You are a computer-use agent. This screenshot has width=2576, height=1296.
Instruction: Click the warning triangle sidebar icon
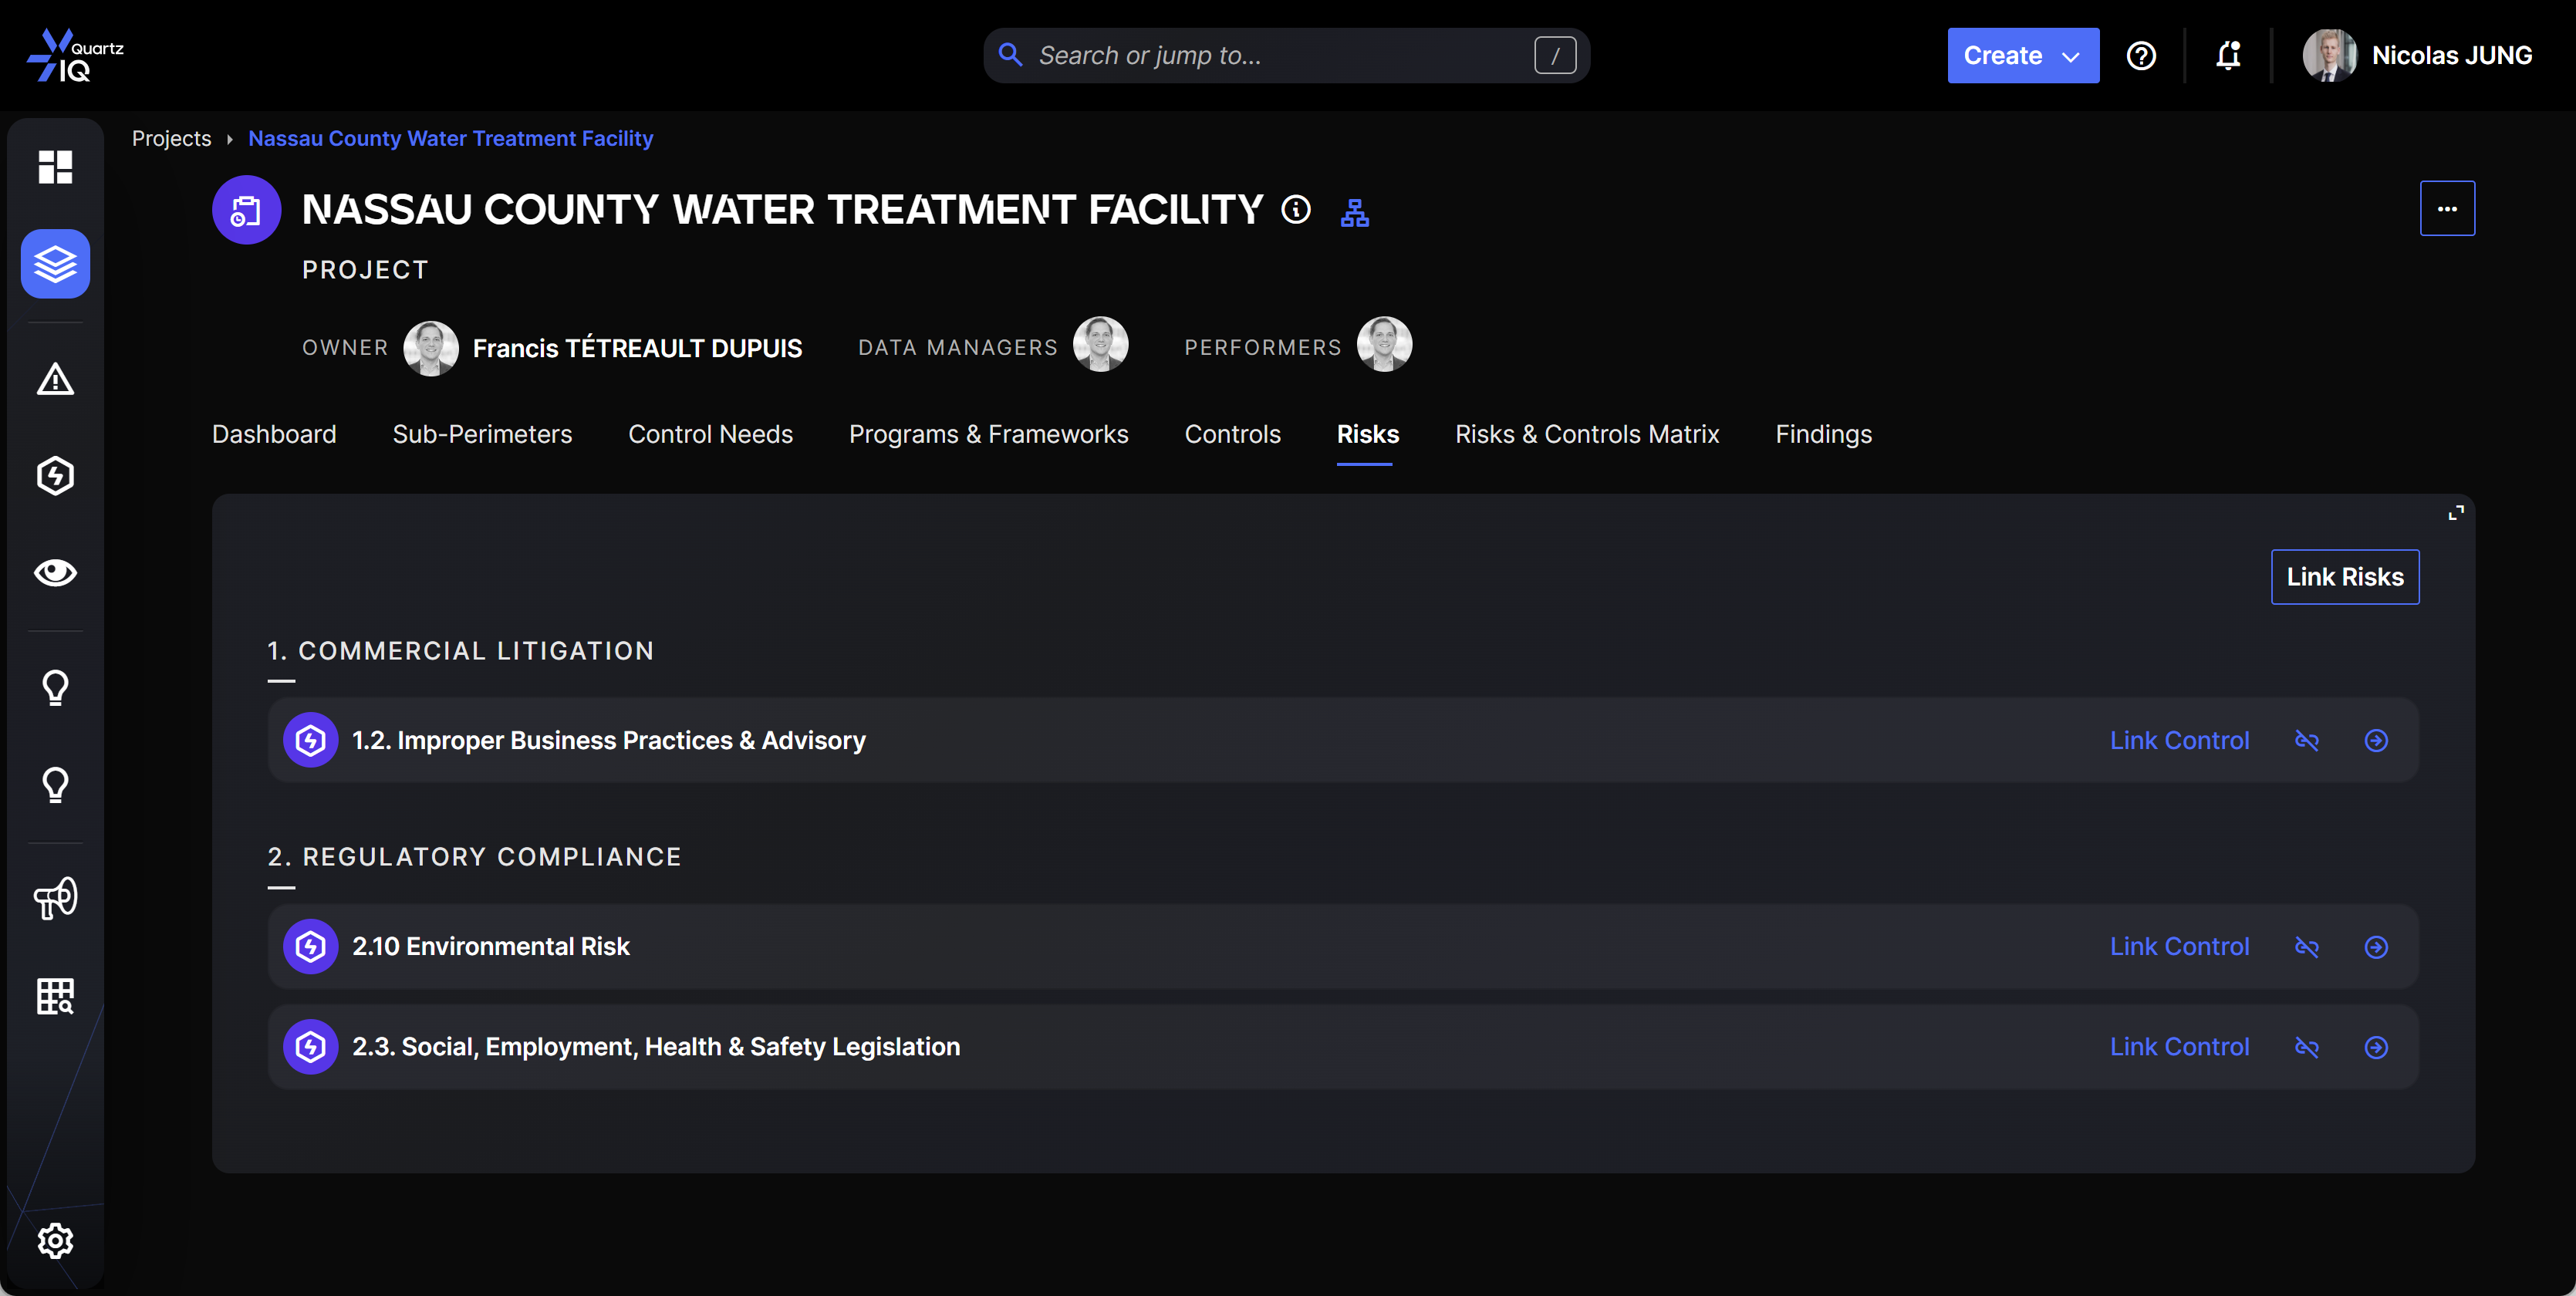pos(55,379)
